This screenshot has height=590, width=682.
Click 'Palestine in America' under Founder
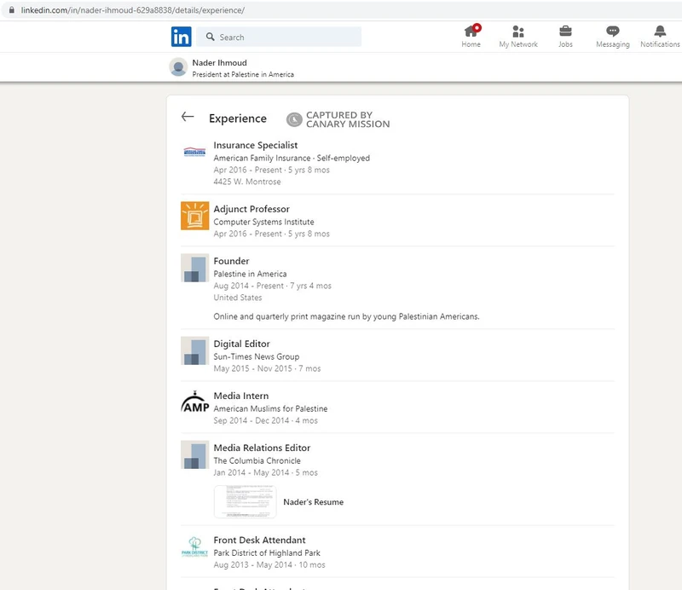[x=250, y=275]
